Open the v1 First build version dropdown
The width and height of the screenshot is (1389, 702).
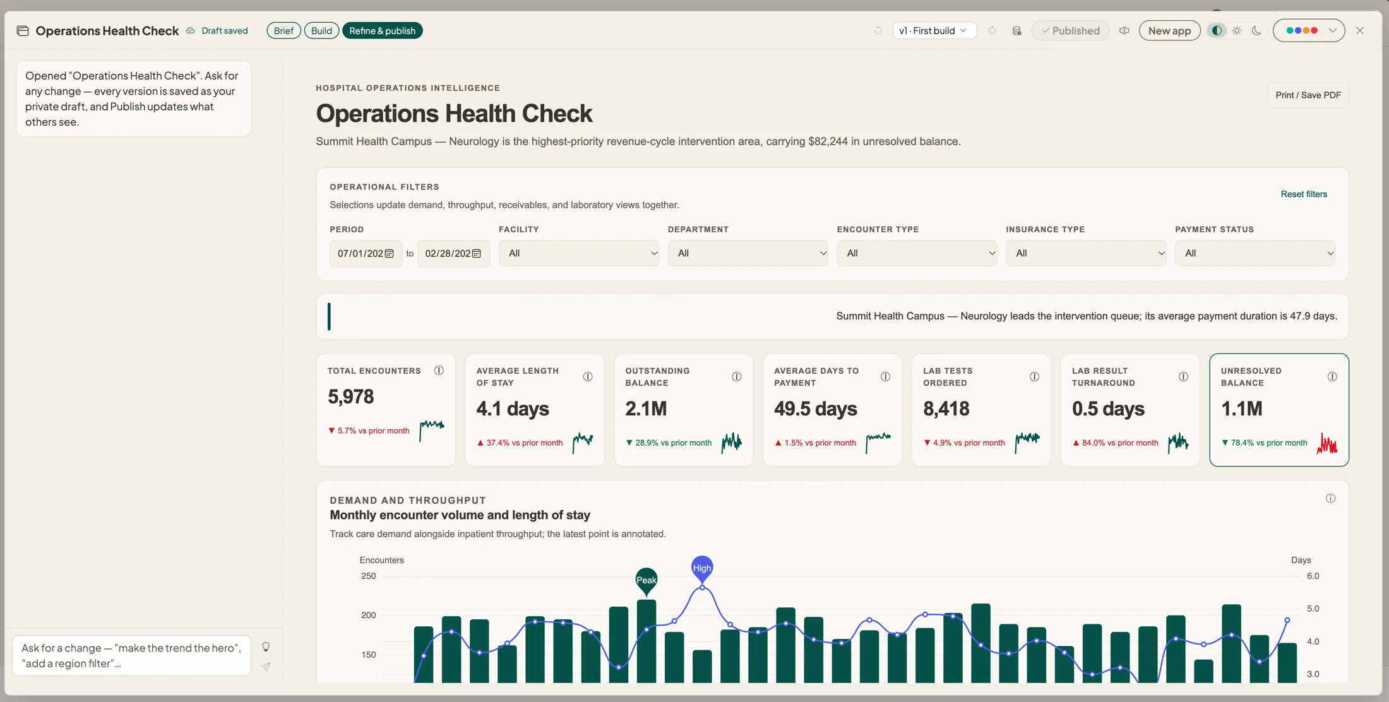point(934,30)
